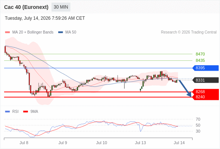
Task: Click the blue 8395 pivot price tag
Action: pos(205,68)
